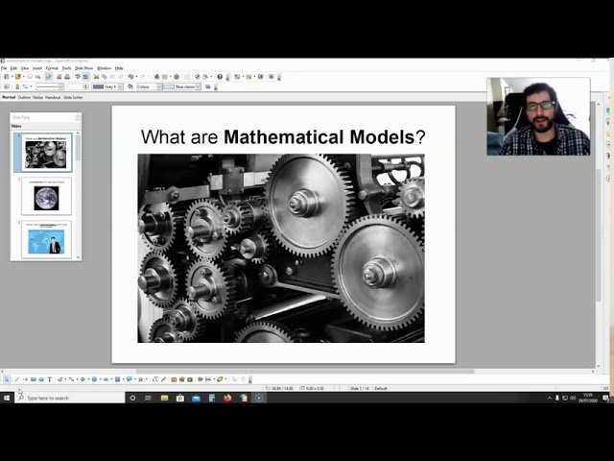Open Task View on the taskbar
This screenshot has width=614, height=461.
148,398
